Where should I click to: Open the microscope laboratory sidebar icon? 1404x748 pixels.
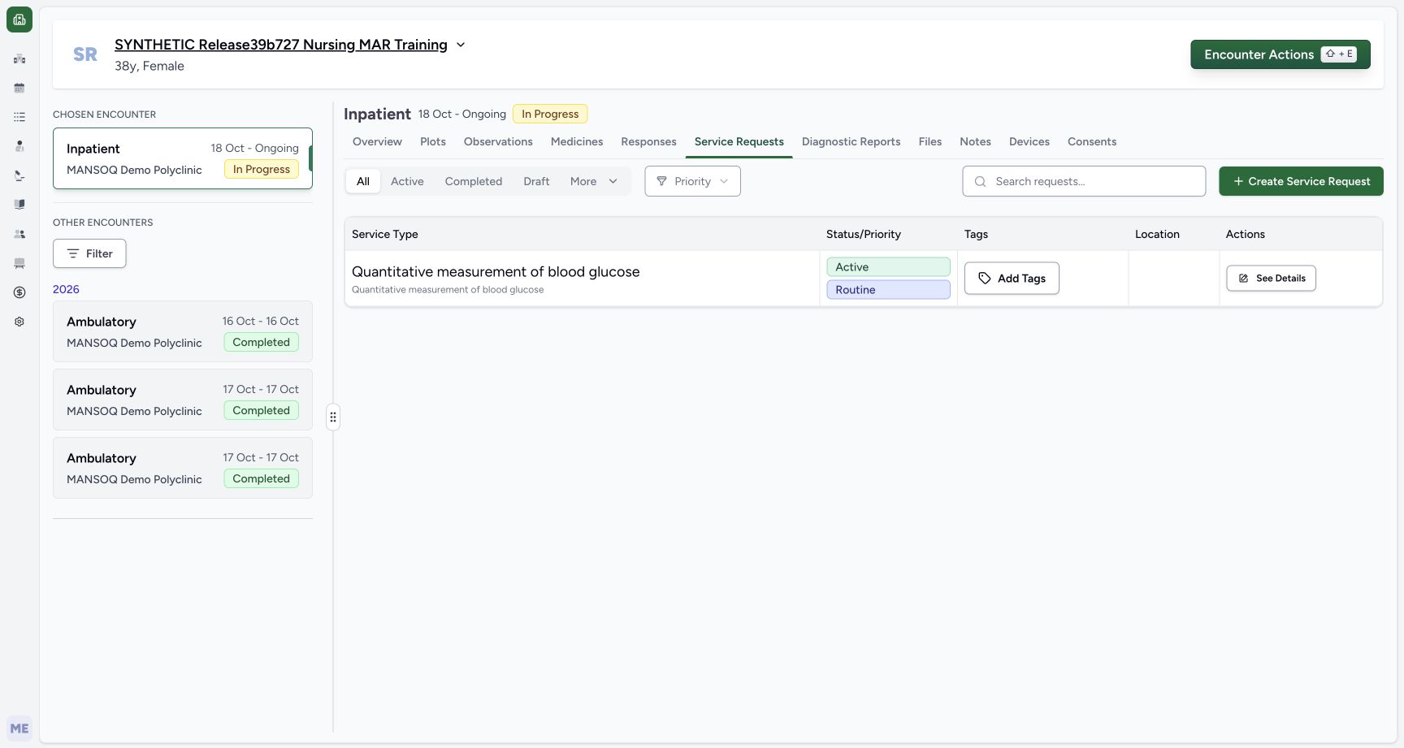pyautogui.click(x=19, y=175)
